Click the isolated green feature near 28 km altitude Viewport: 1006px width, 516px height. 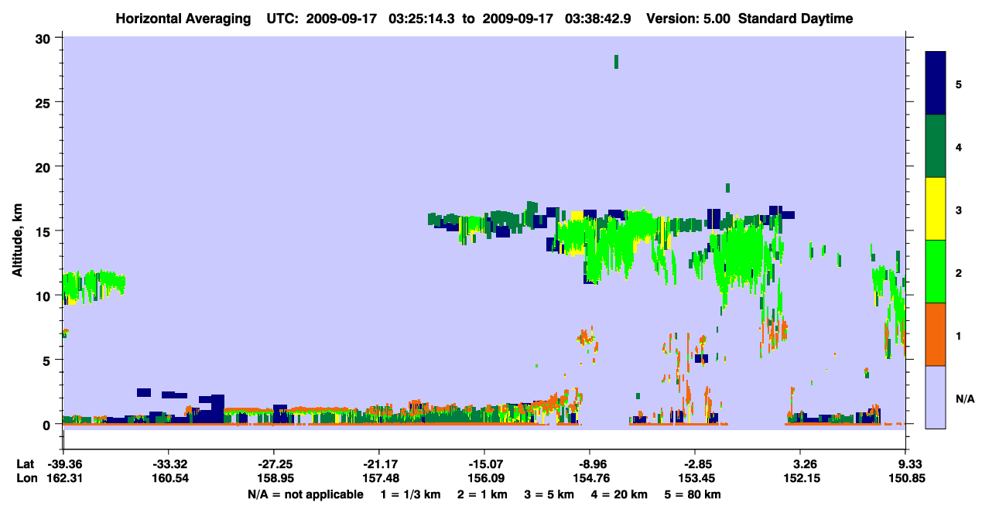[616, 62]
